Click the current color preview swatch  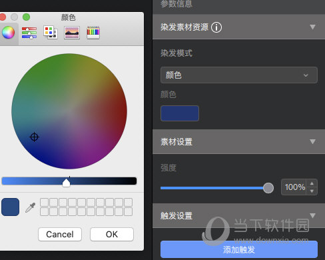pos(10,207)
